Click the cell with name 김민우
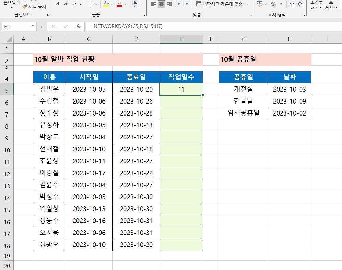The height and width of the screenshot is (270, 342). tap(49, 89)
